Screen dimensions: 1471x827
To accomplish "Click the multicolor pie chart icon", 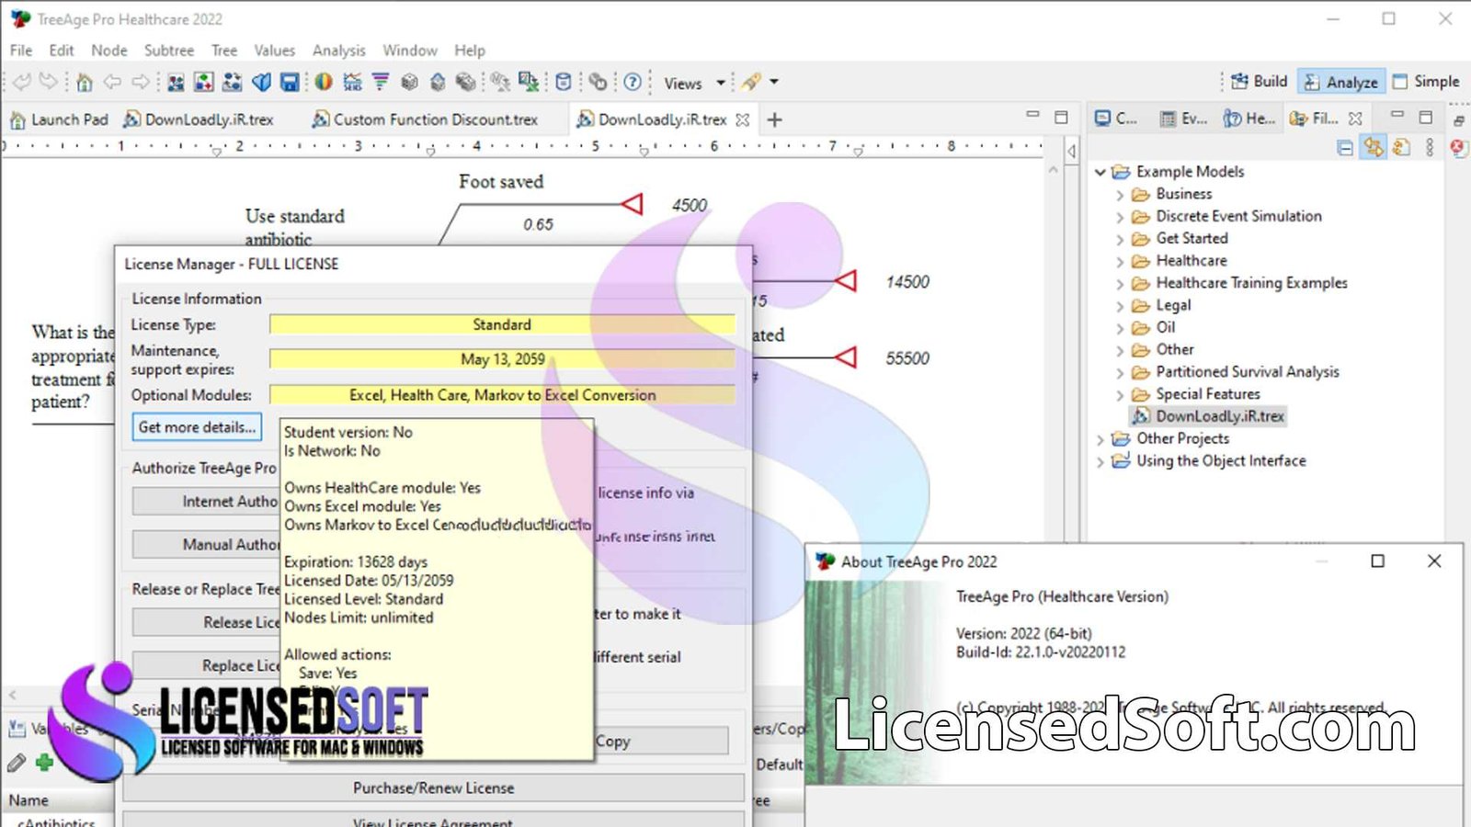I will [324, 83].
